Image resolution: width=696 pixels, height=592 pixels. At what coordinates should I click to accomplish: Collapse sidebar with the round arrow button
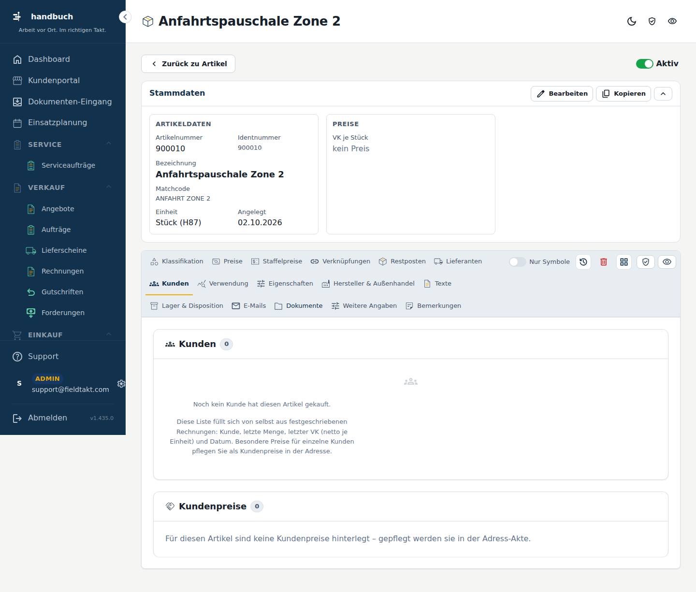pyautogui.click(x=125, y=17)
